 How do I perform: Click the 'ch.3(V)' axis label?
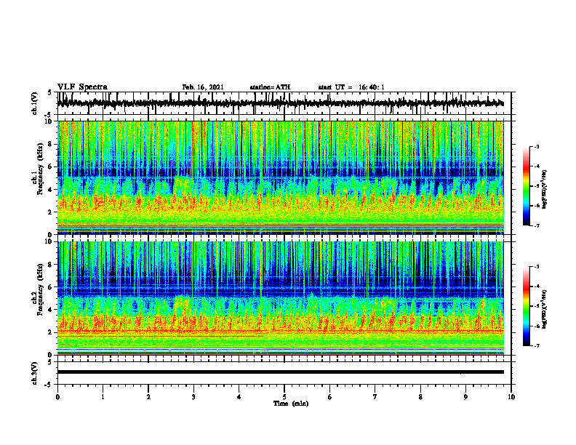point(35,373)
